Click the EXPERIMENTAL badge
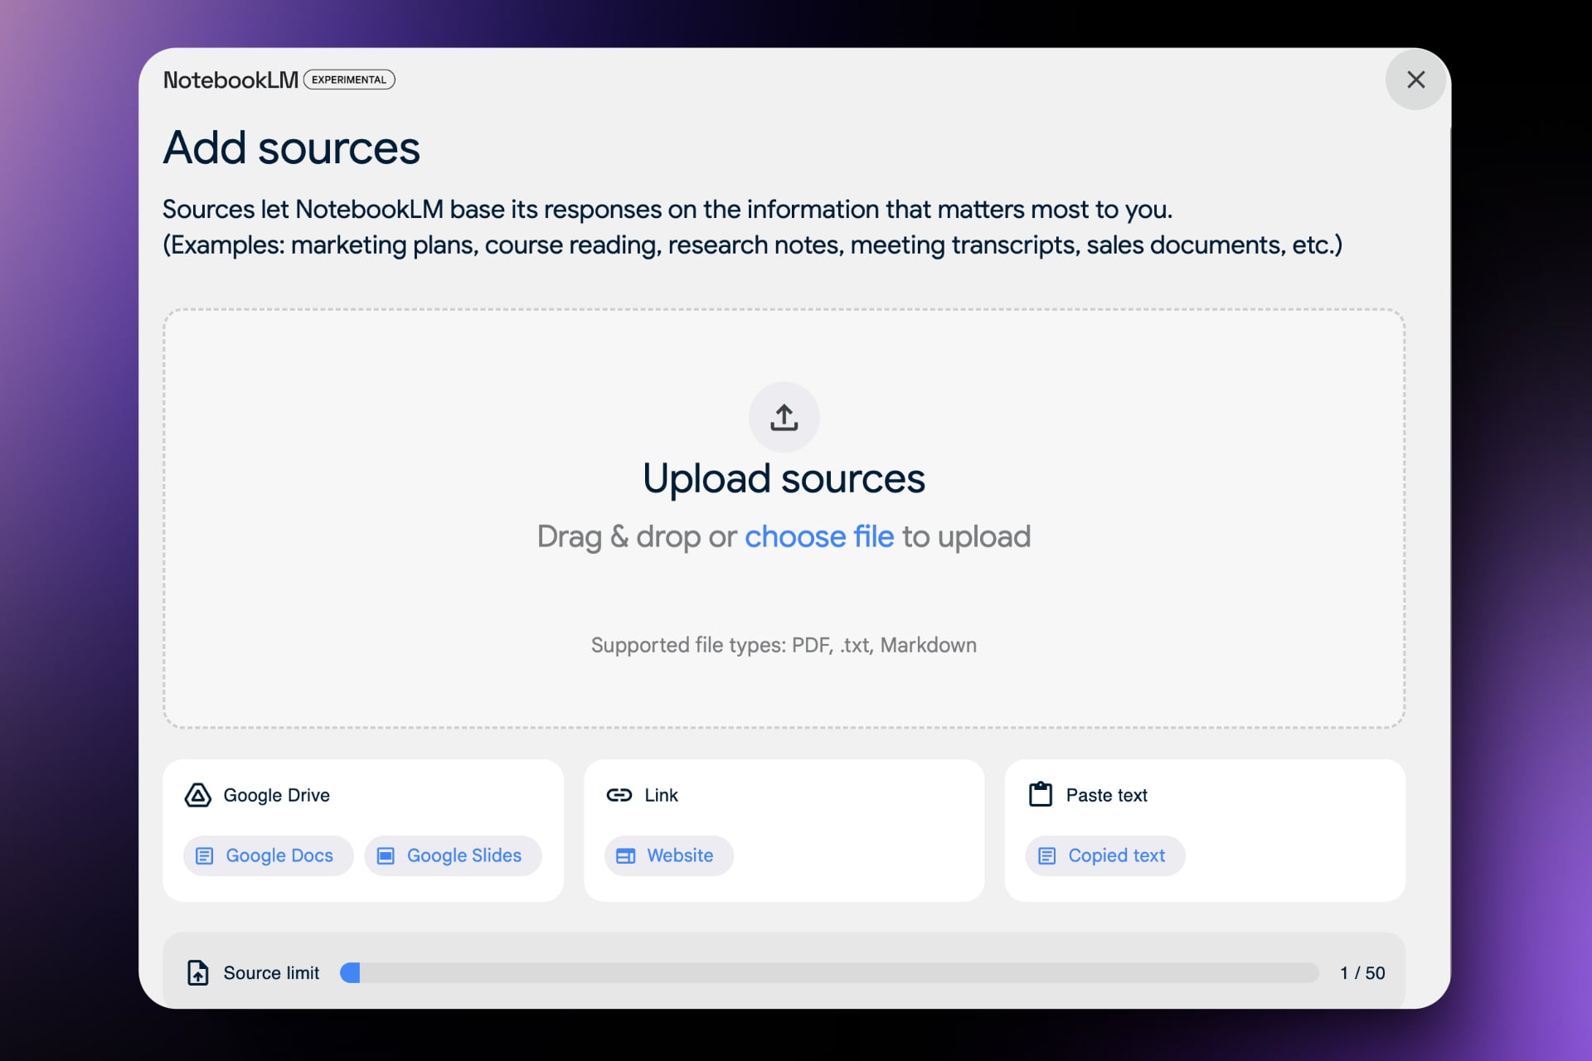 pyautogui.click(x=349, y=80)
